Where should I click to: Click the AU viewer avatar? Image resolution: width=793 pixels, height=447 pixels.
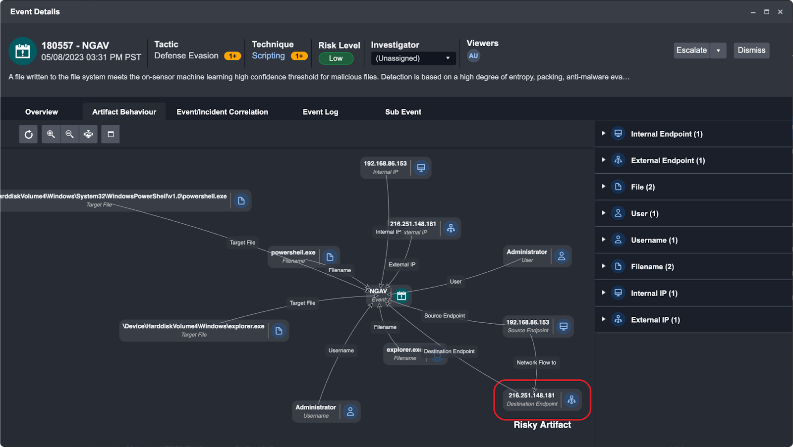pyautogui.click(x=473, y=56)
